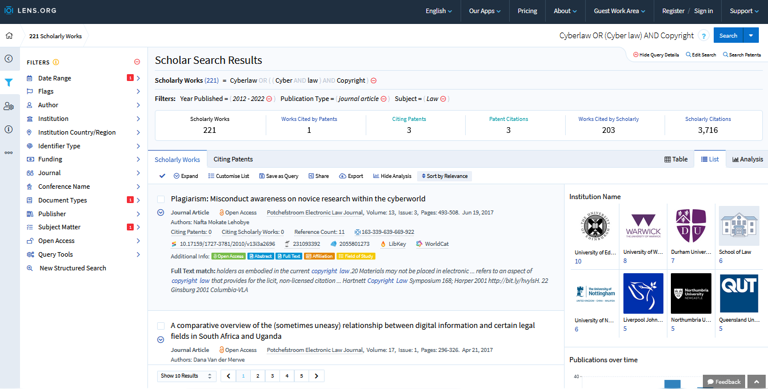The height and width of the screenshot is (389, 768).
Task: Open the Sort by Relevance dropdown
Action: (445, 176)
